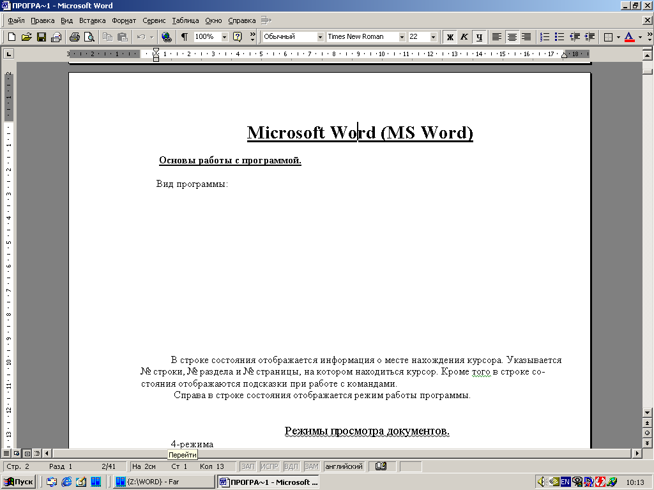The image size is (654, 490).
Task: Switch to Web Layout view icon
Action: 17,453
